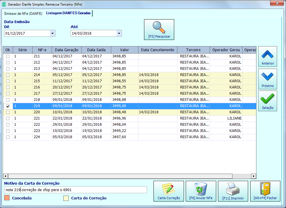Check the box for NF-e 211

pos(8,56)
